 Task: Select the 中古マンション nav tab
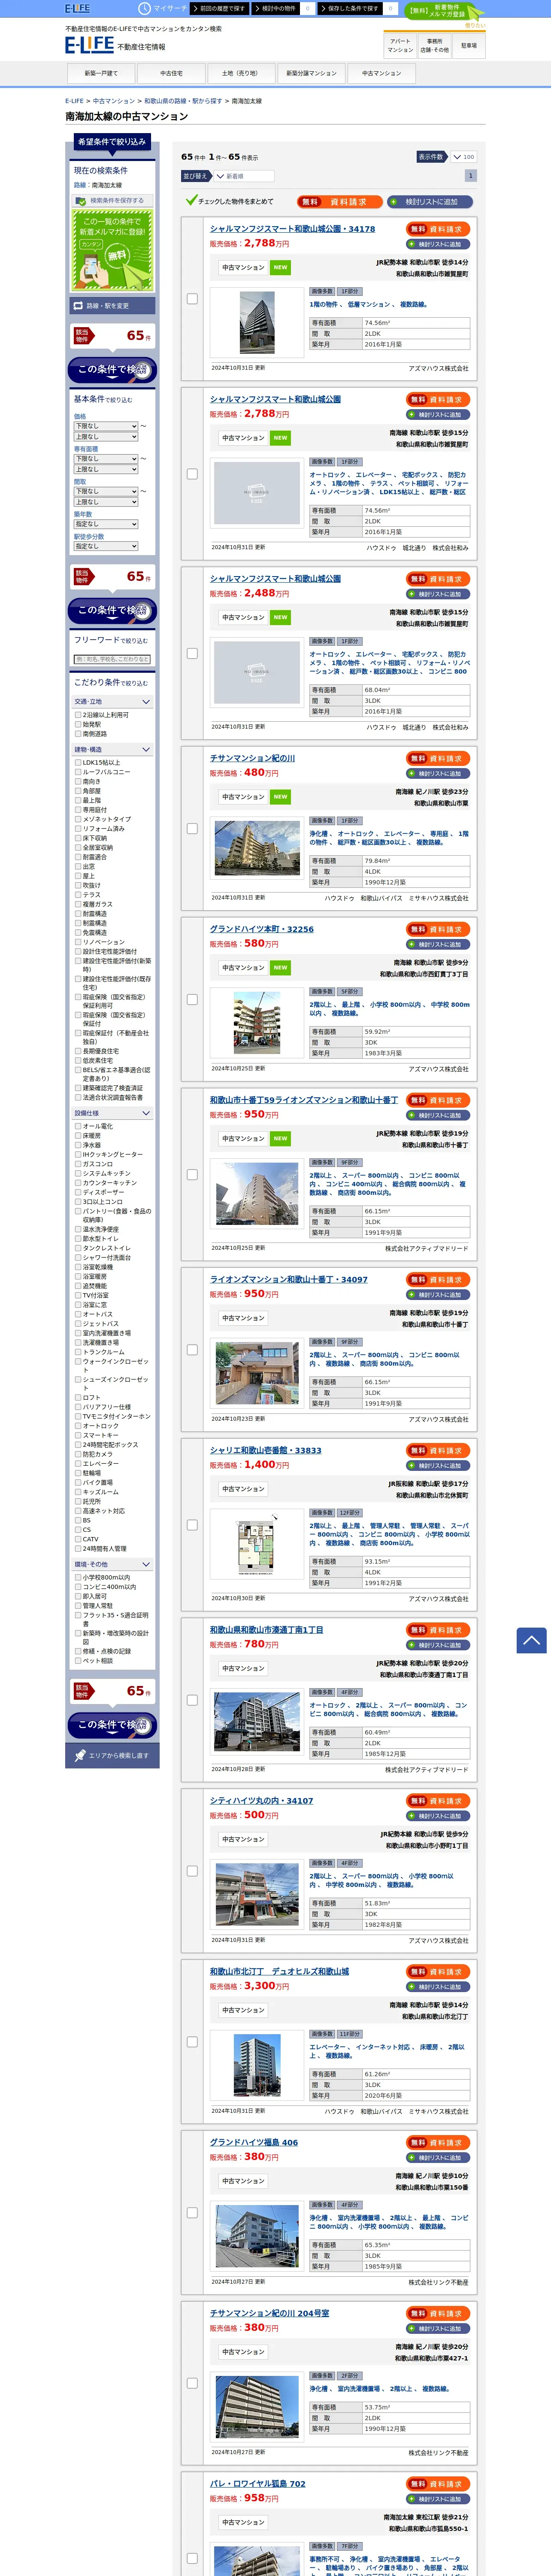click(381, 73)
